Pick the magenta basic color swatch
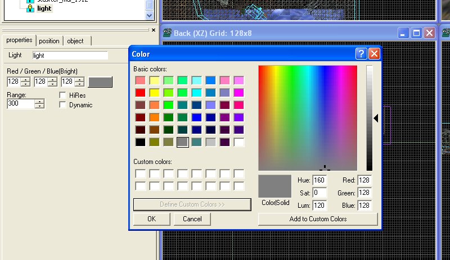 [238, 93]
